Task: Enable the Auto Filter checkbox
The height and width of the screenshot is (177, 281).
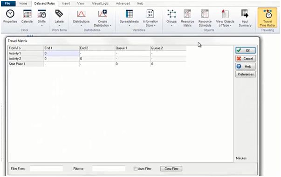Action: click(x=136, y=169)
